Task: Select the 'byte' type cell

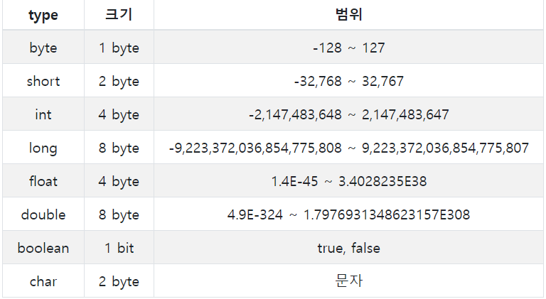Action: coord(43,48)
